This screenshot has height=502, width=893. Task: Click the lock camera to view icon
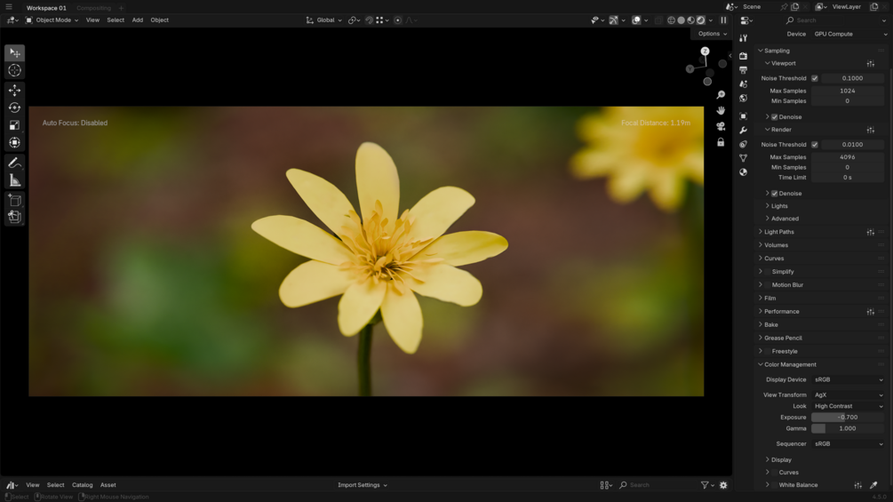click(x=721, y=142)
